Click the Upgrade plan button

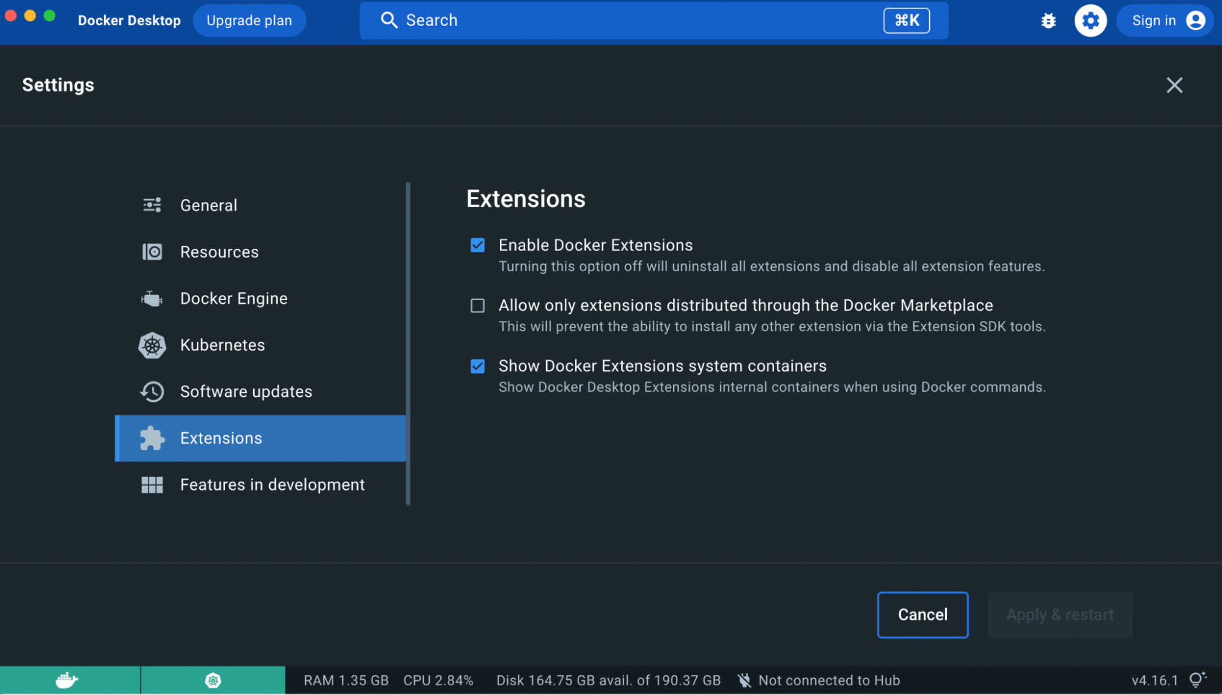249,20
